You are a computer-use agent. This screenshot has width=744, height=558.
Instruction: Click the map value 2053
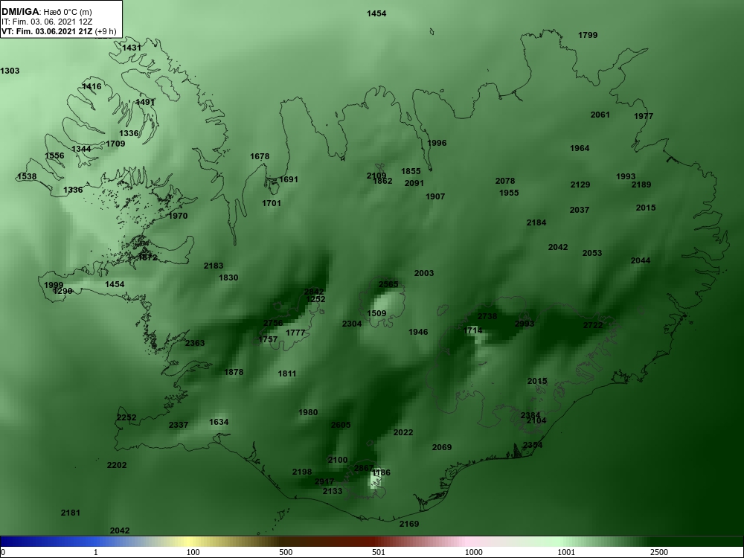point(592,253)
